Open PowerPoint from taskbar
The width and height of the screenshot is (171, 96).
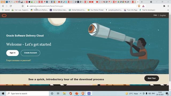pyautogui.click(x=77, y=94)
